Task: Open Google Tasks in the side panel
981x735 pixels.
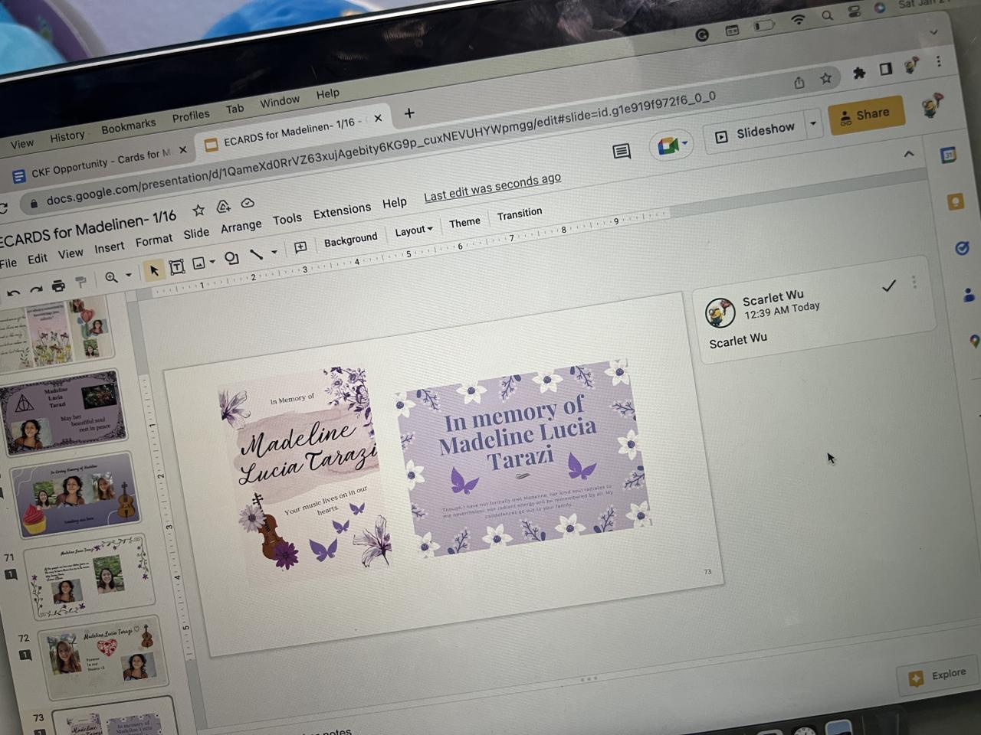Action: tap(963, 248)
